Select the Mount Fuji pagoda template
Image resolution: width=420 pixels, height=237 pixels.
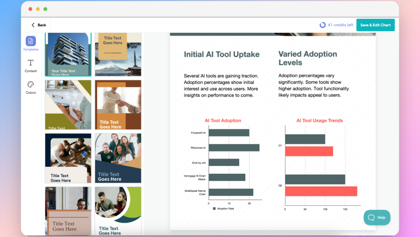click(118, 55)
